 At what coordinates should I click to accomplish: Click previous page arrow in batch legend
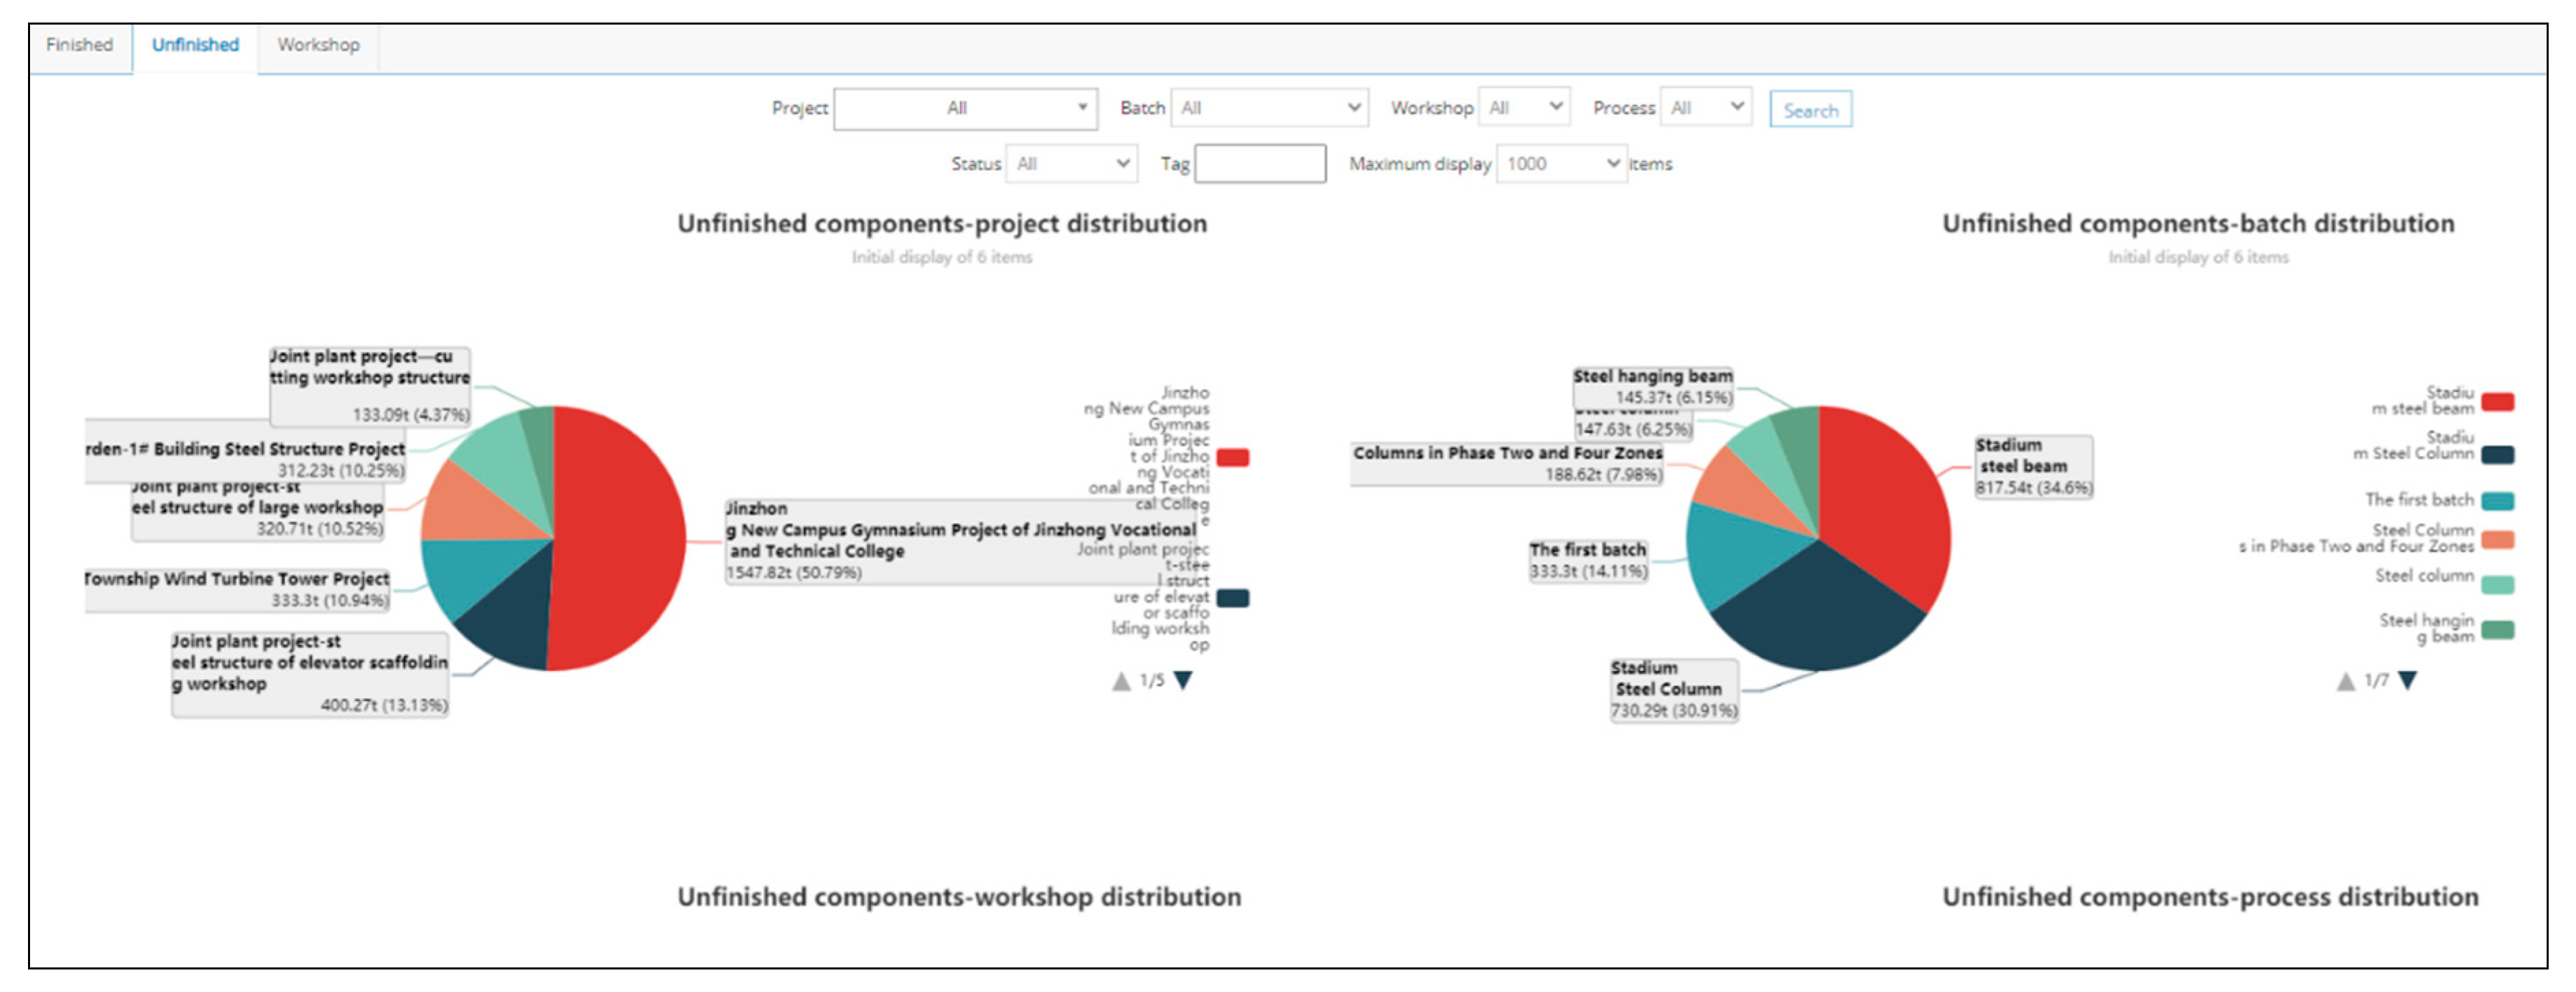[2345, 680]
